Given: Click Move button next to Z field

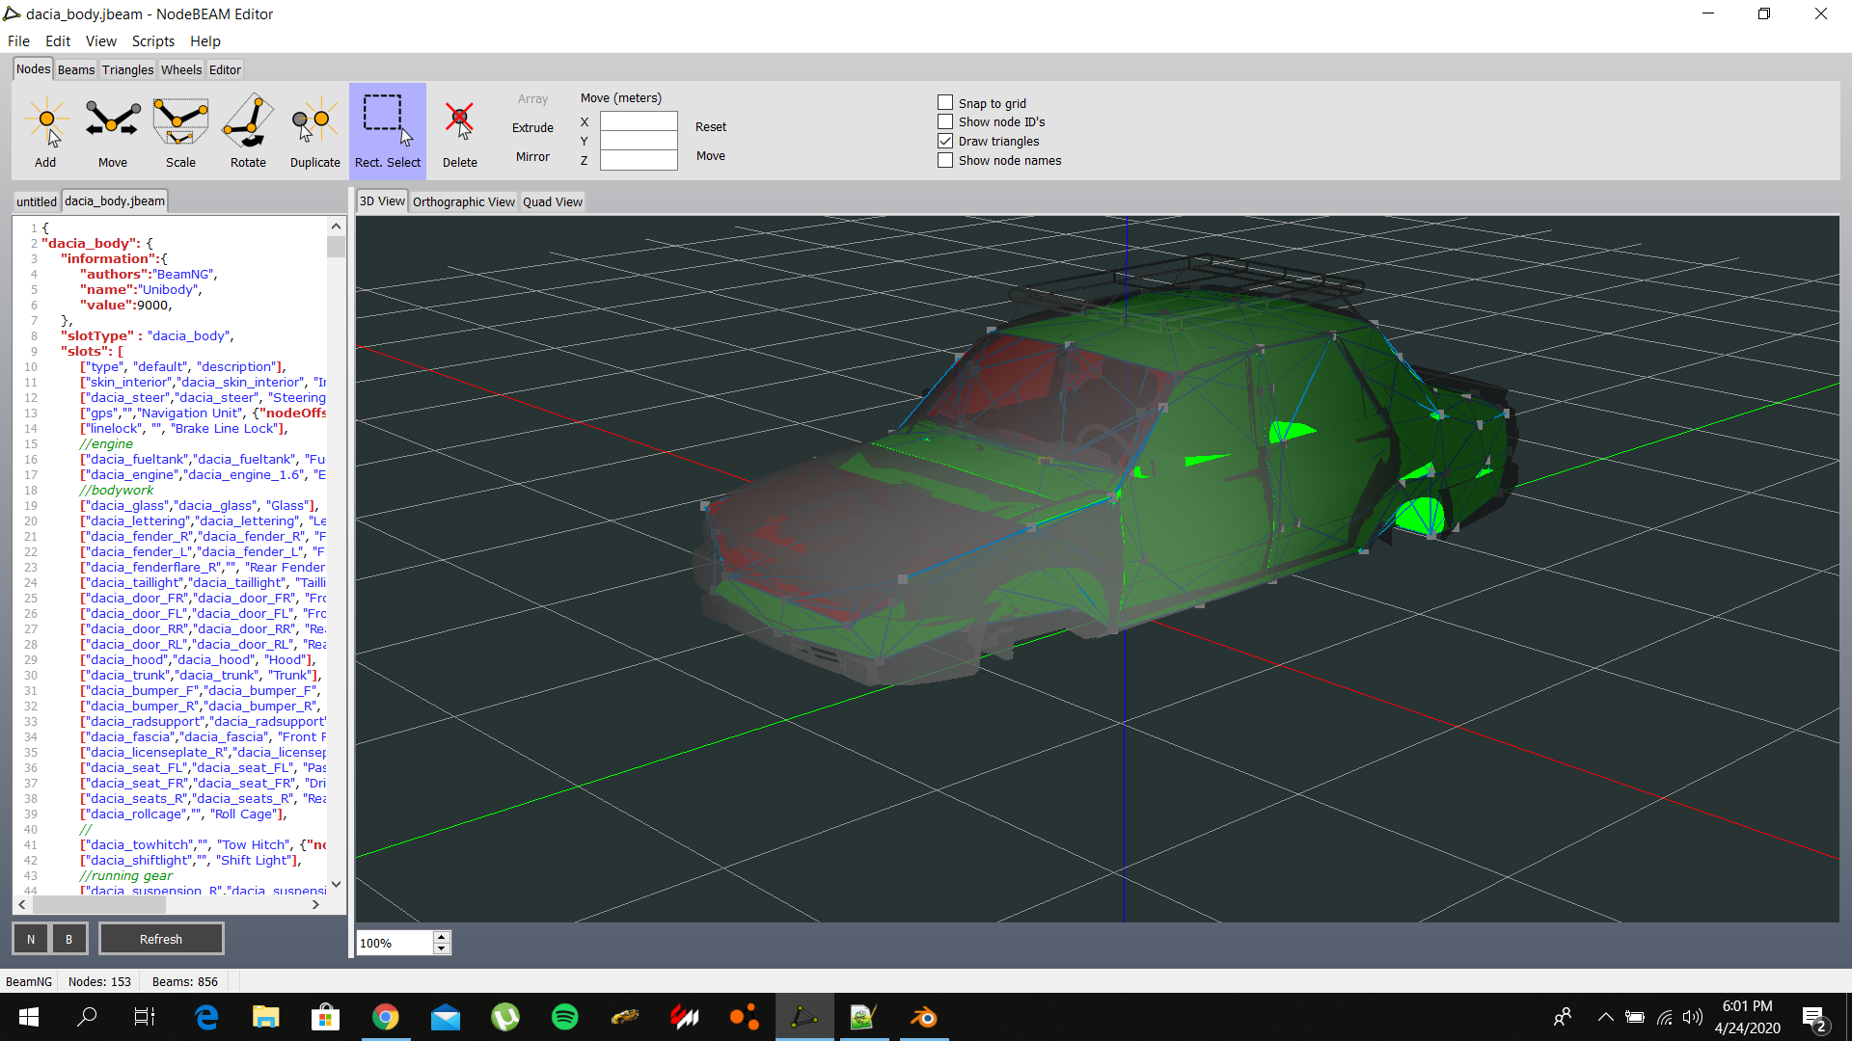Looking at the screenshot, I should 711,155.
